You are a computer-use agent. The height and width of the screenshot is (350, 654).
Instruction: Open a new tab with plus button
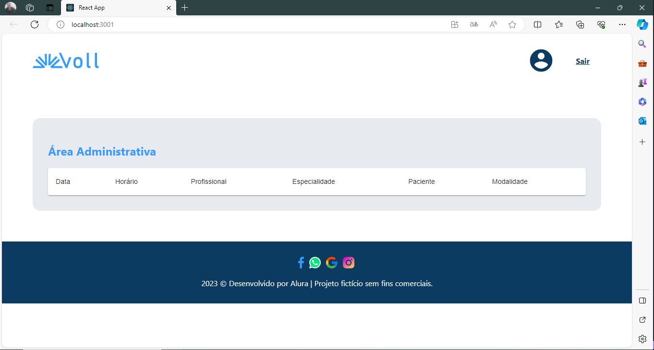(185, 8)
